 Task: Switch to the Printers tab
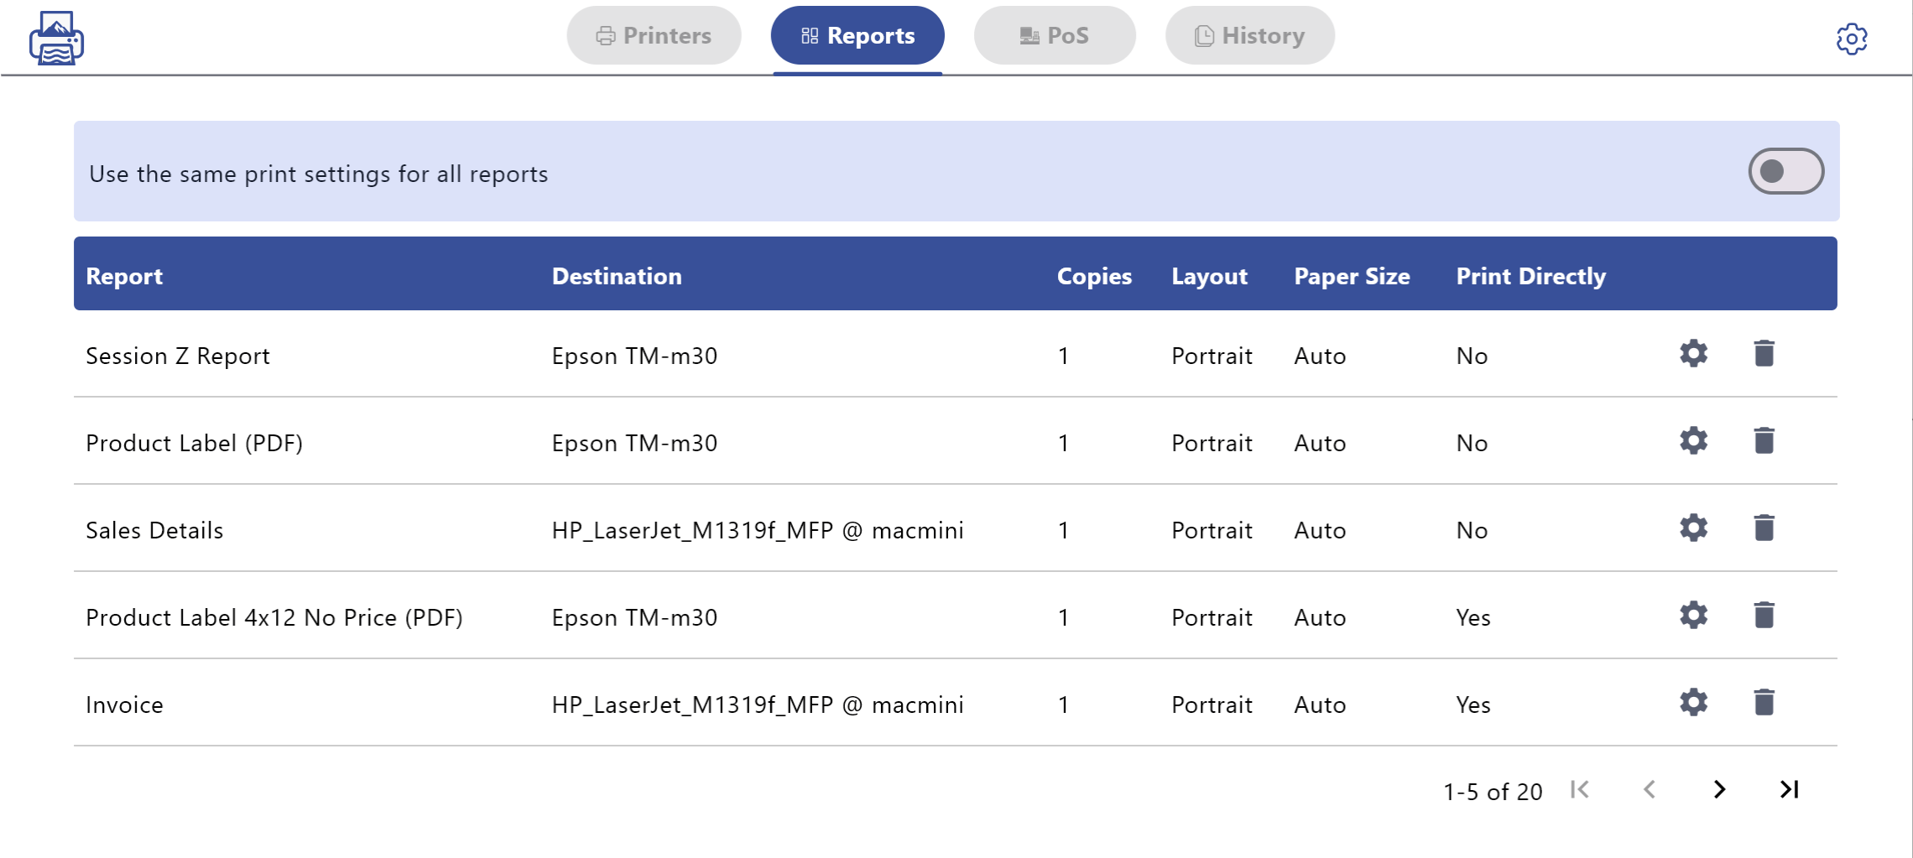coord(654,35)
